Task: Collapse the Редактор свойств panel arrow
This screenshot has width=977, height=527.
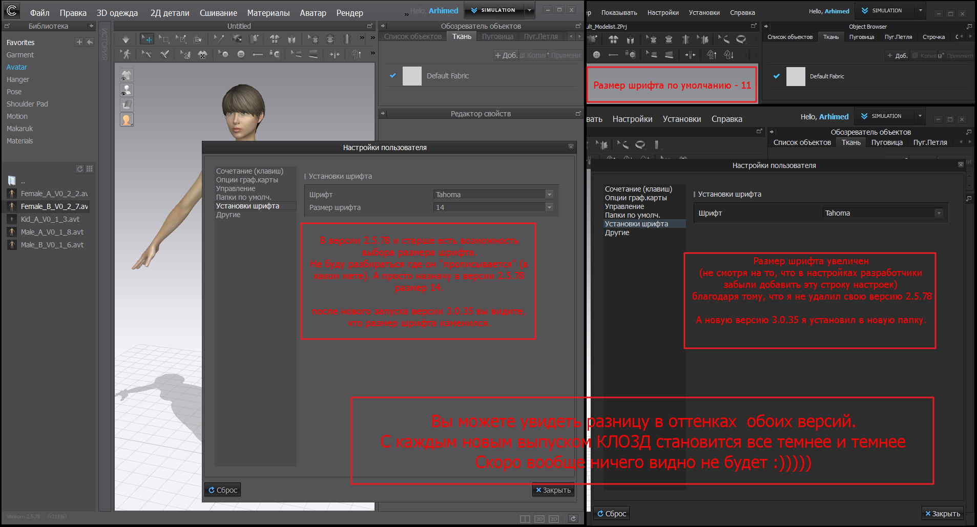Action: pos(383,114)
